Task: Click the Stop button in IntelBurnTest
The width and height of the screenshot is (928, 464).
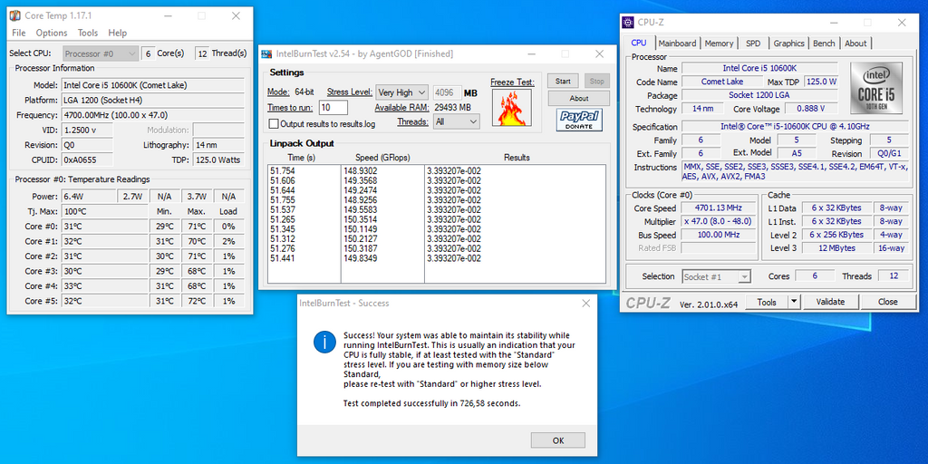Action: (597, 81)
